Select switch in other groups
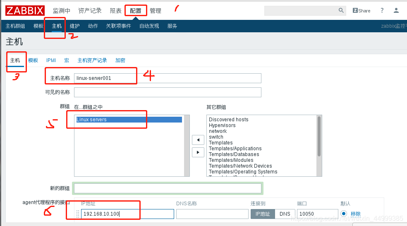 pyautogui.click(x=216, y=137)
